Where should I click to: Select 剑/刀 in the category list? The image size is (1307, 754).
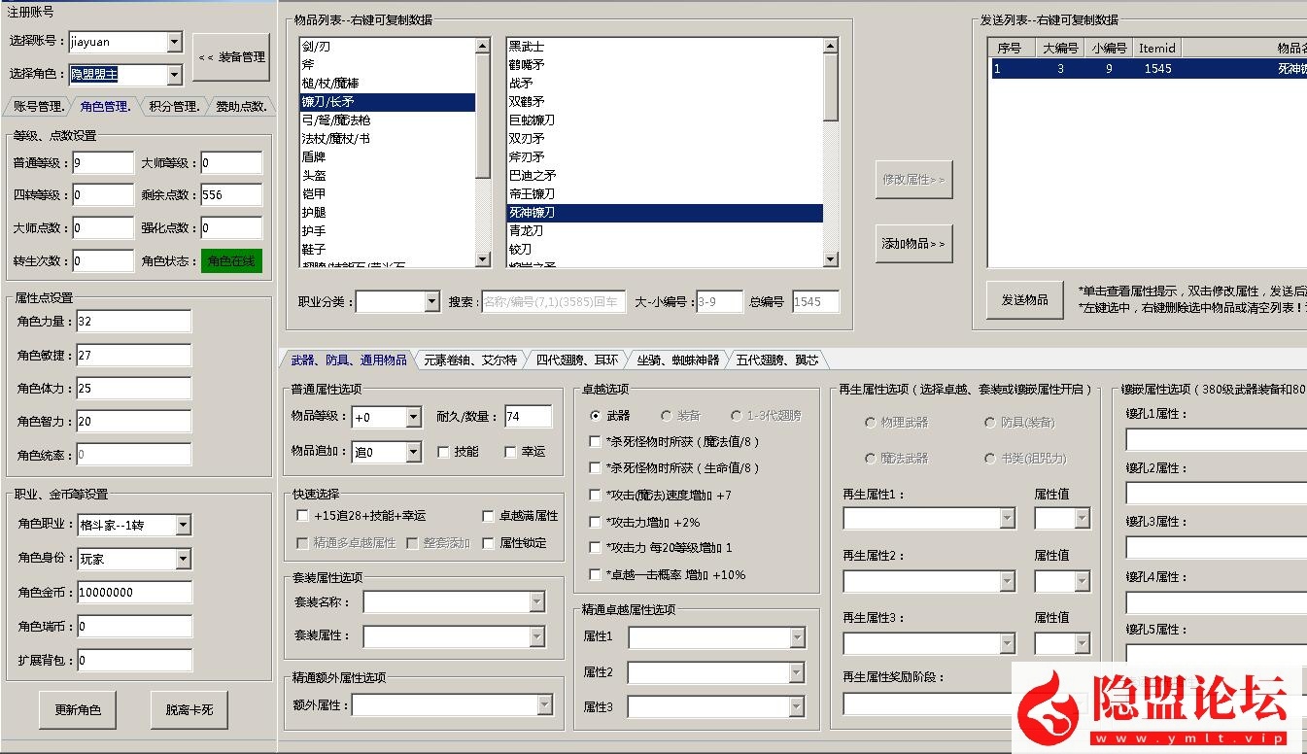click(x=388, y=47)
